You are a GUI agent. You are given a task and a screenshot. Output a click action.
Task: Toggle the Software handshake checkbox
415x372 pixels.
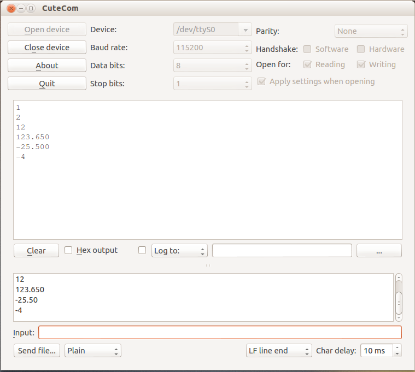click(x=307, y=49)
